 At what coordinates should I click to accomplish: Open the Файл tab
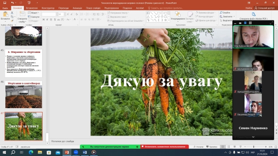pos(5,8)
